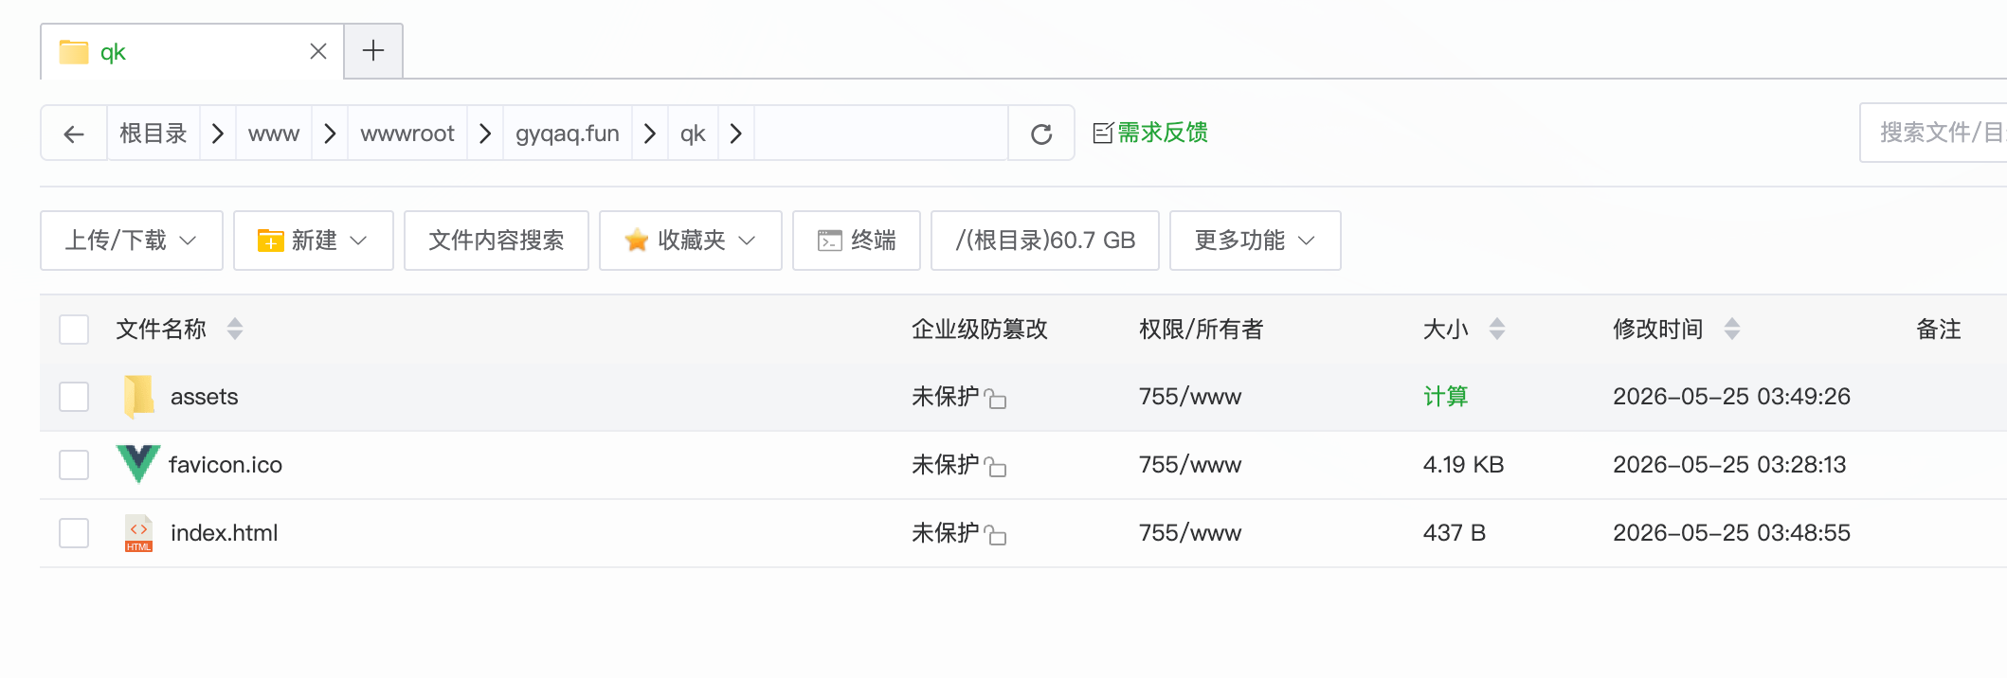
Task: Tick the select-all checkbox in header
Action: point(74,329)
